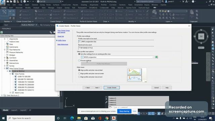Click the Cancel button in Create Sheets dialog
Viewport: 215px width, 121px height.
pyautogui.click(x=156, y=87)
